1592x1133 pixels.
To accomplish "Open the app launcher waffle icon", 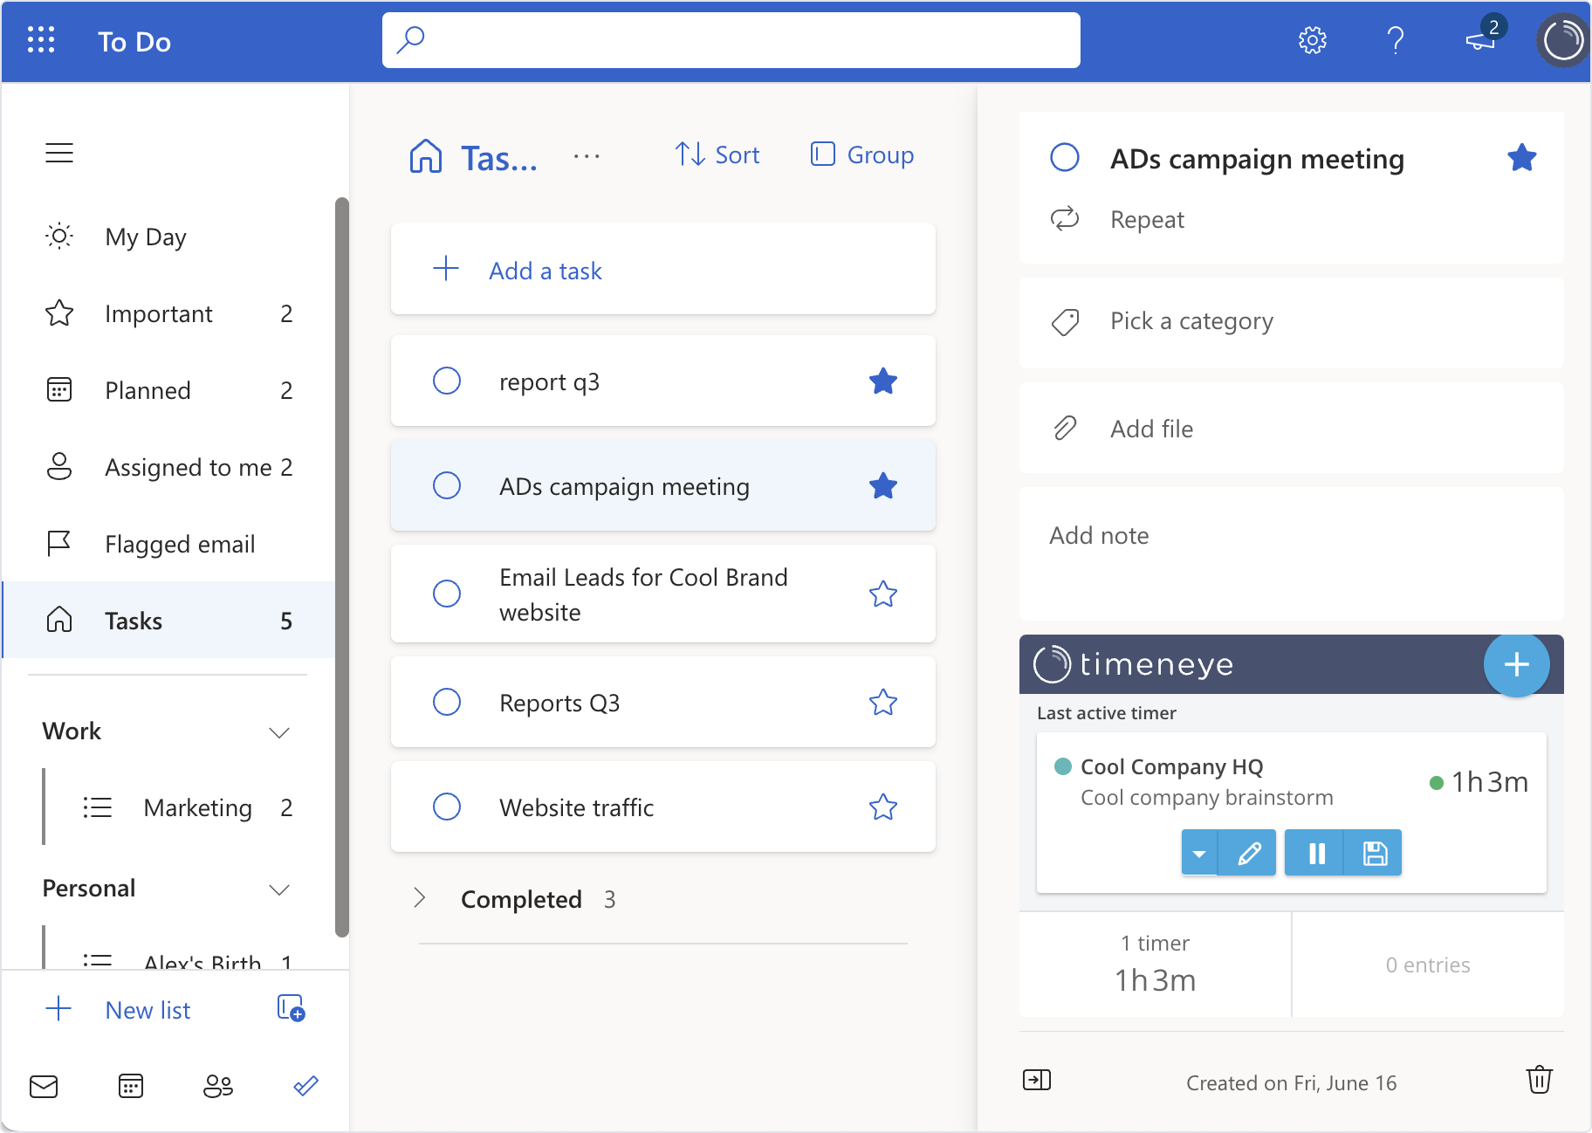I will pyautogui.click(x=40, y=40).
